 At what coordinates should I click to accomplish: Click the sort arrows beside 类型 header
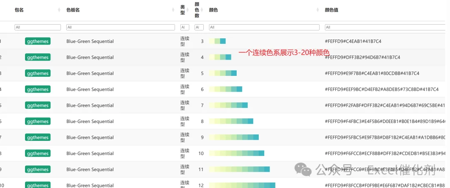[187, 10]
